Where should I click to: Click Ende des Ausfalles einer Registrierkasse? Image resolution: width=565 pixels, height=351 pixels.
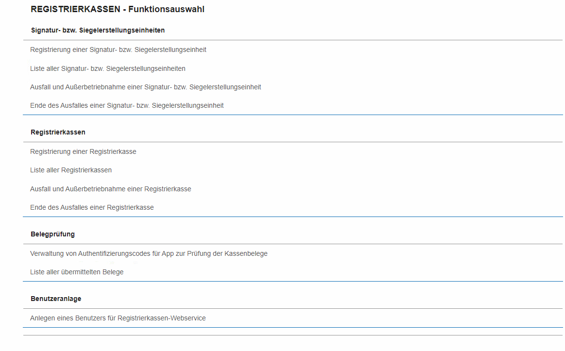[92, 207]
